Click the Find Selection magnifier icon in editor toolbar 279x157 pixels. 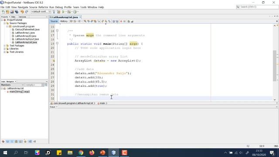click(85, 21)
